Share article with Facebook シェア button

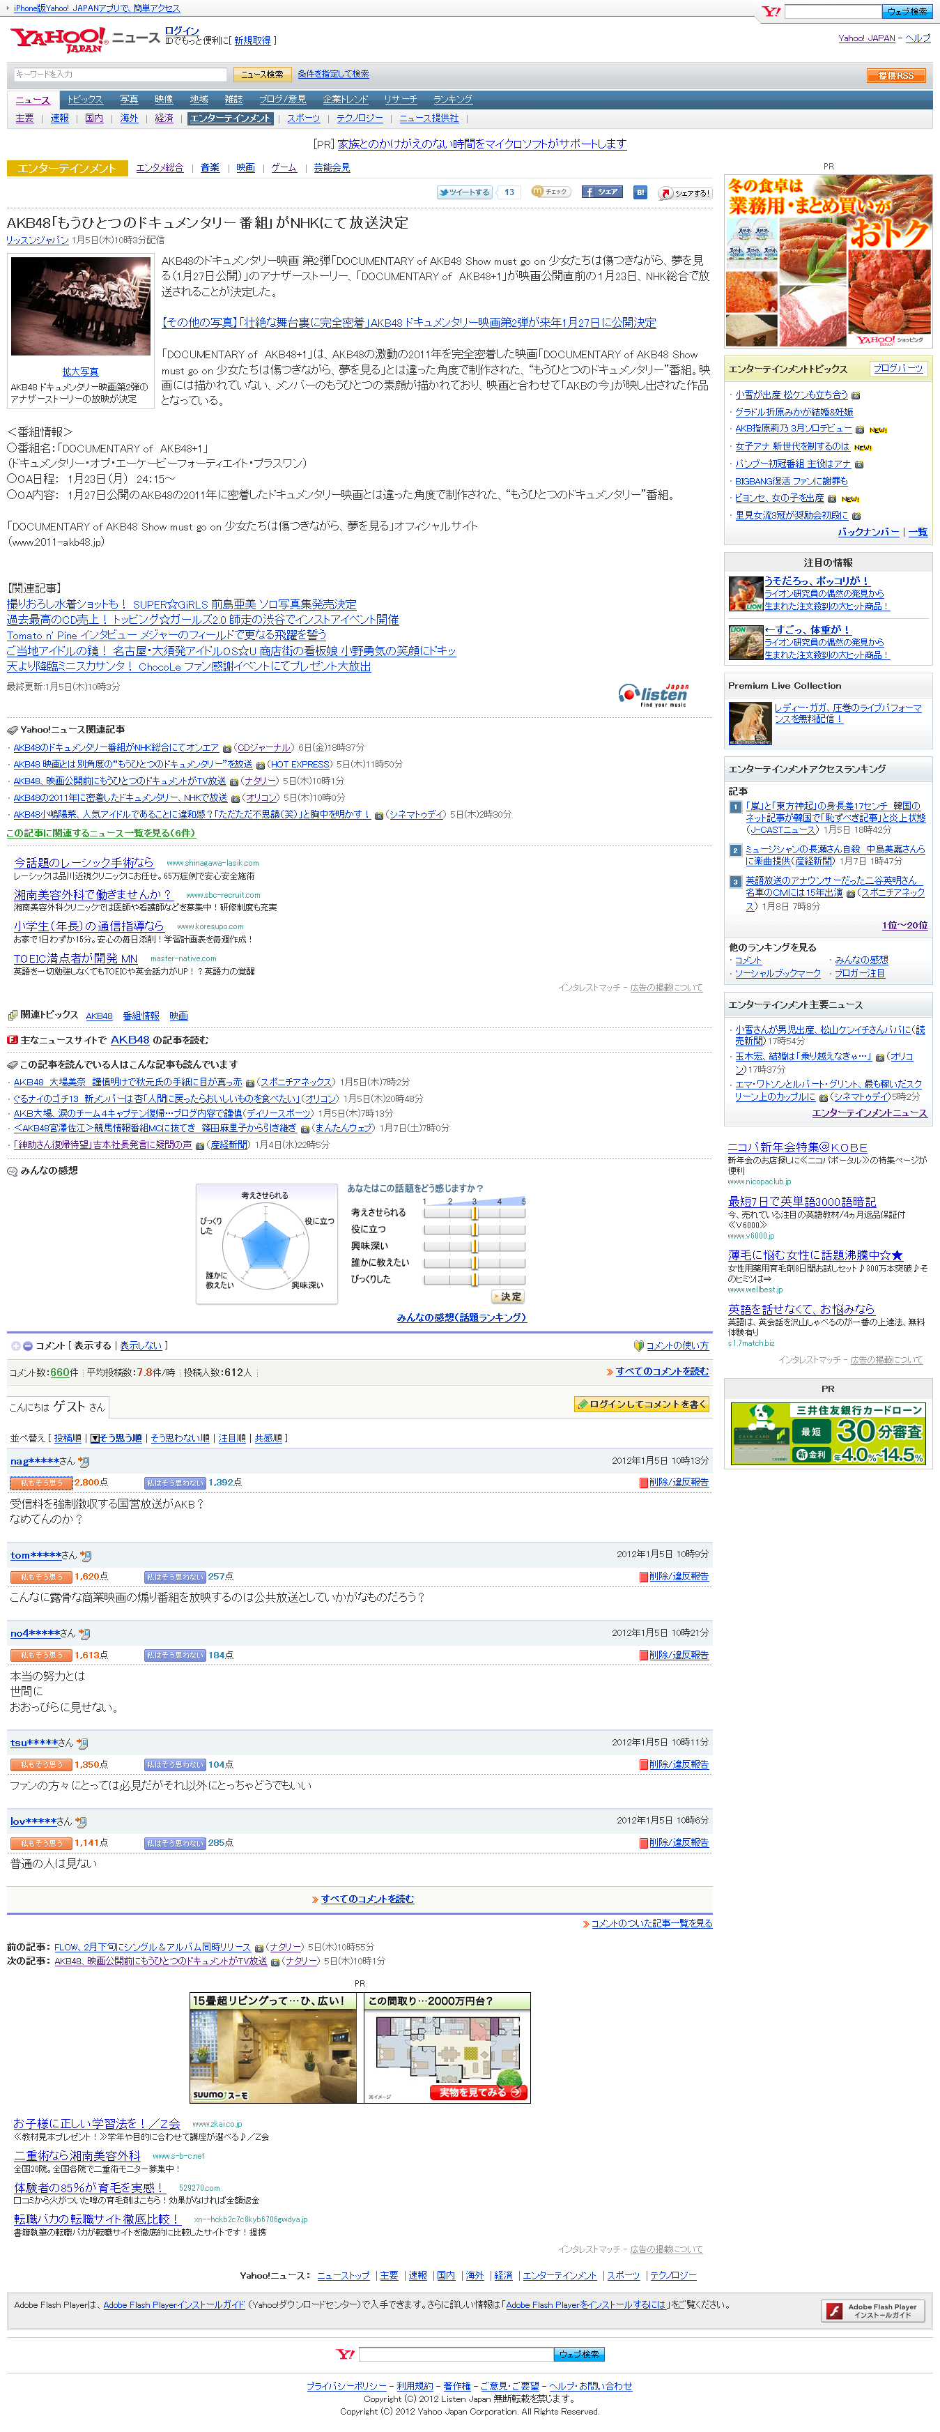(601, 192)
